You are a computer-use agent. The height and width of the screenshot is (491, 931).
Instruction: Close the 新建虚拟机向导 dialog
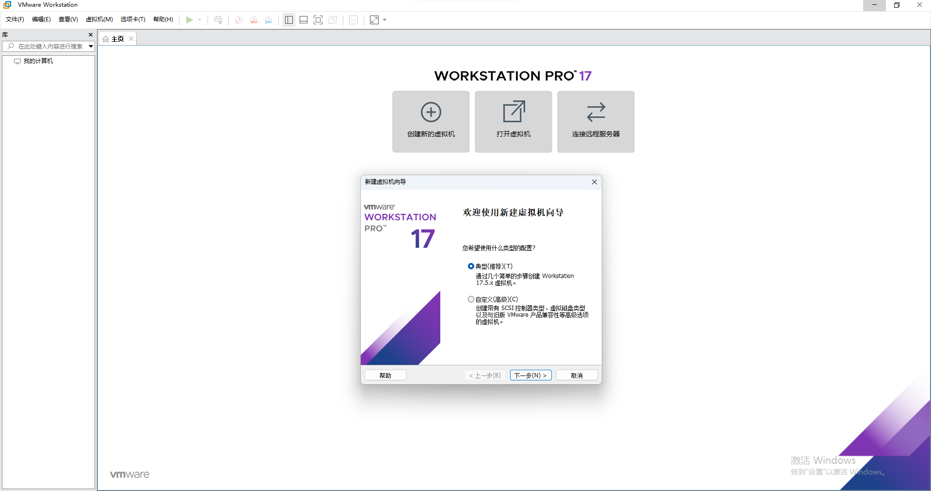coord(594,182)
